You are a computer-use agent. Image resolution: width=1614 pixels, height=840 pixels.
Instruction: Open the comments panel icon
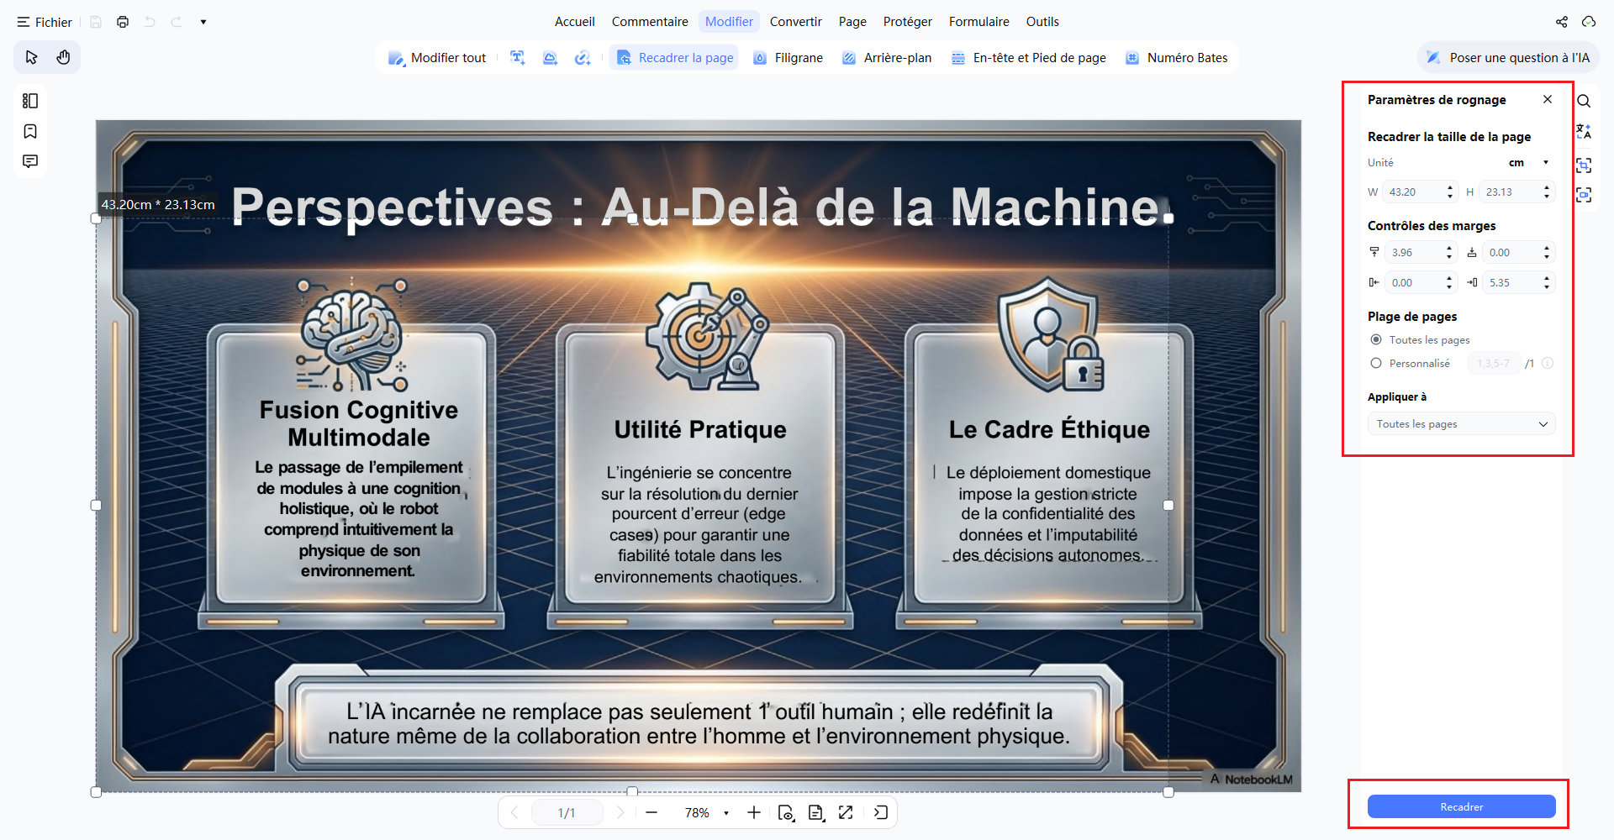tap(30, 161)
